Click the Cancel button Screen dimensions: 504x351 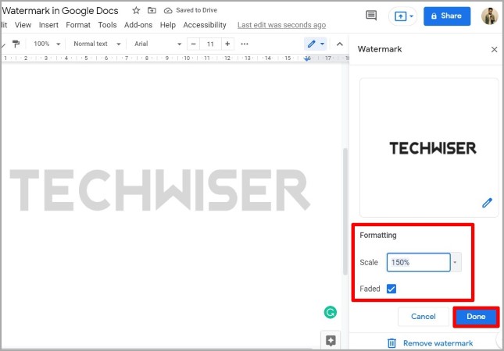tap(424, 317)
